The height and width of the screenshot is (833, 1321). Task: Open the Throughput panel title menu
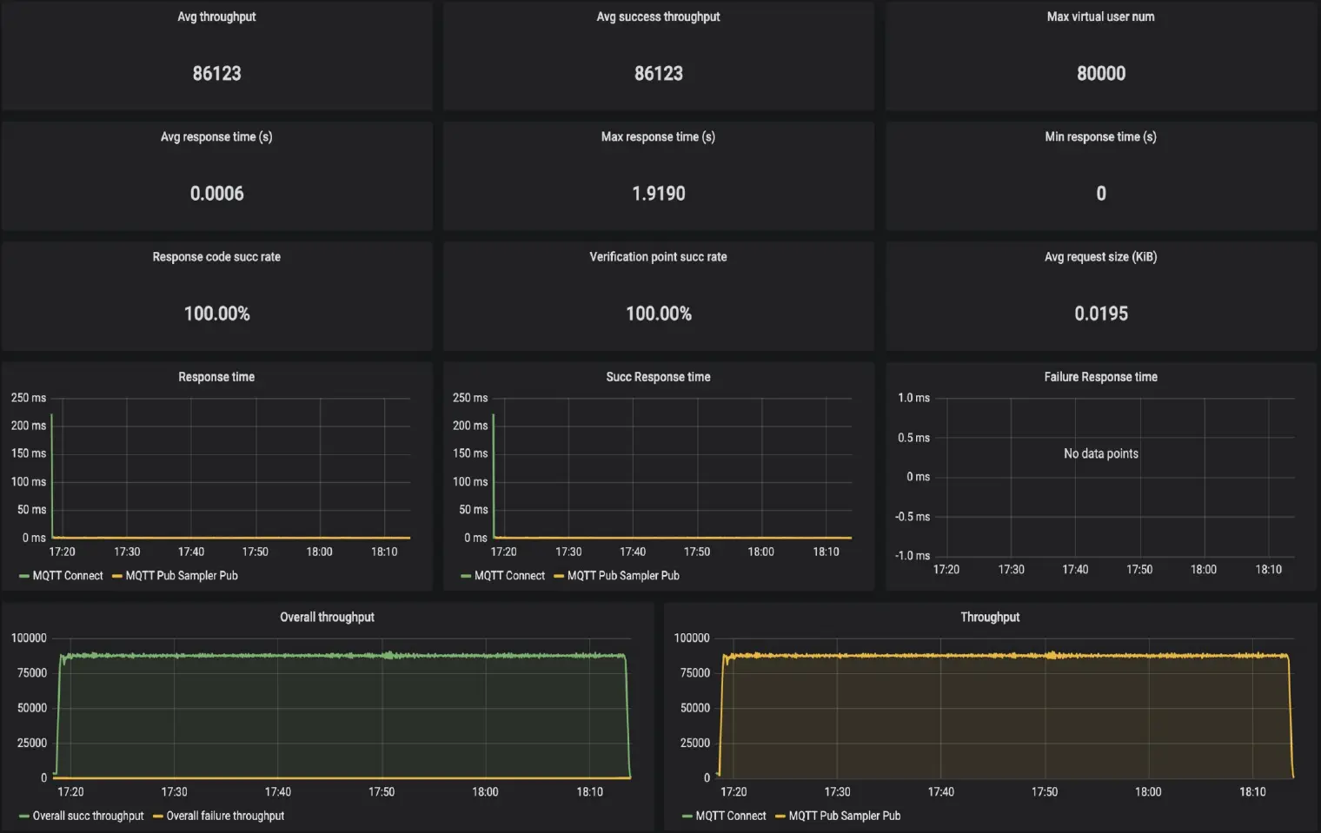pyautogui.click(x=990, y=617)
